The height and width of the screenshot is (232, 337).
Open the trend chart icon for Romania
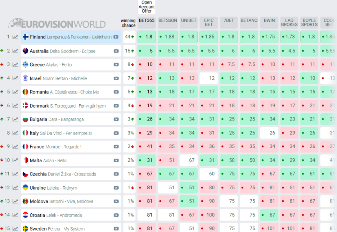pyautogui.click(x=15, y=92)
